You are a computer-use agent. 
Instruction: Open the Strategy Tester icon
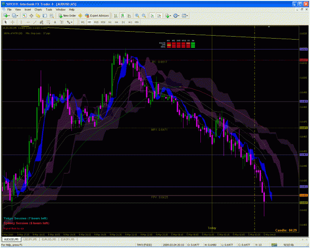click(x=52, y=15)
